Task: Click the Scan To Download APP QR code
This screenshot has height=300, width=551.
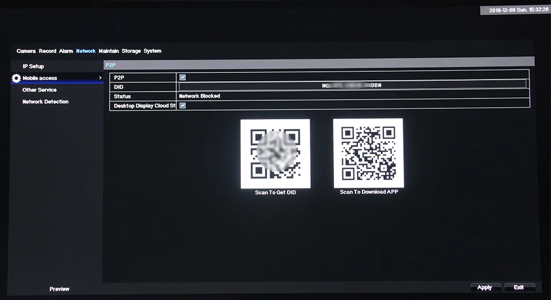Action: pos(368,153)
